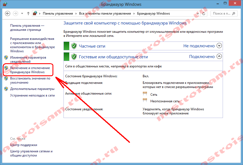Click the 'Вкл.' firewall state value
This screenshot has height=165, width=243.
(146, 76)
